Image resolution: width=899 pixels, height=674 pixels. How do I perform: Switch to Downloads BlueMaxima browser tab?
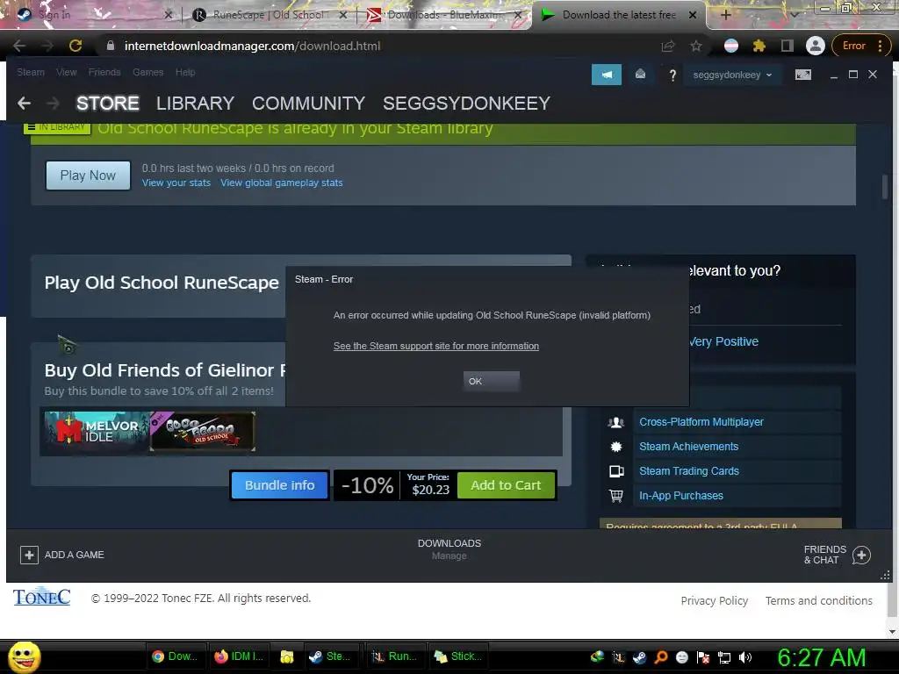tap(444, 15)
